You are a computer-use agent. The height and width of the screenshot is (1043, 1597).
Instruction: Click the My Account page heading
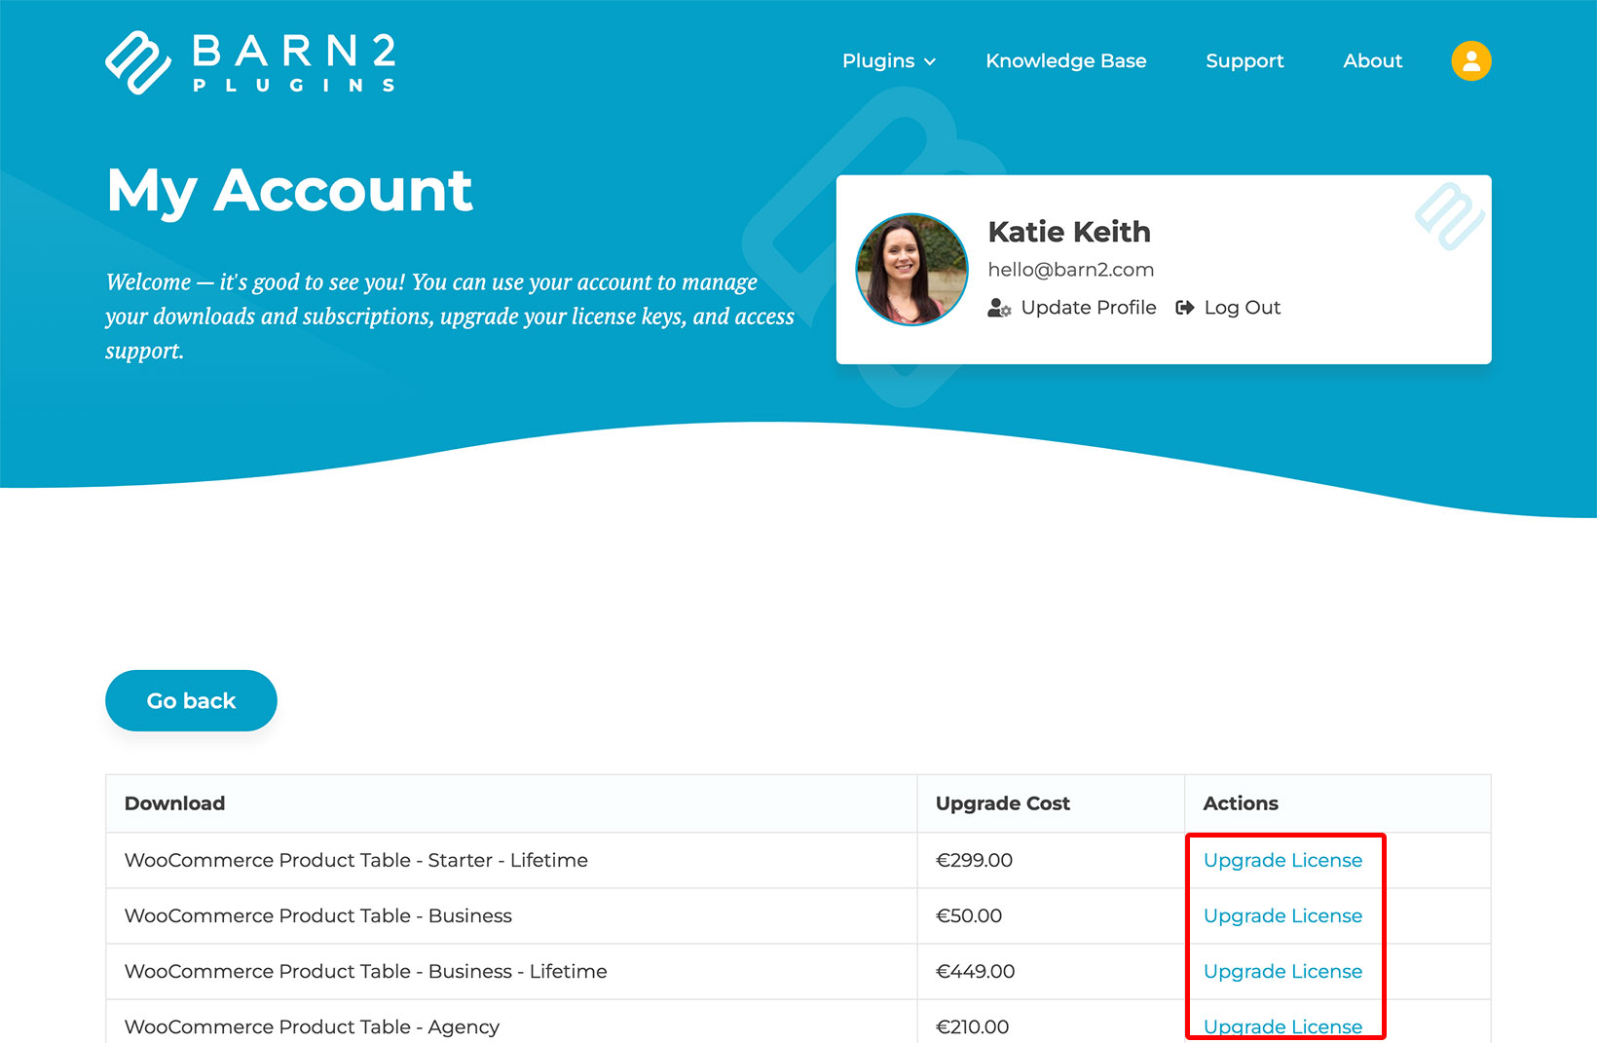[289, 191]
